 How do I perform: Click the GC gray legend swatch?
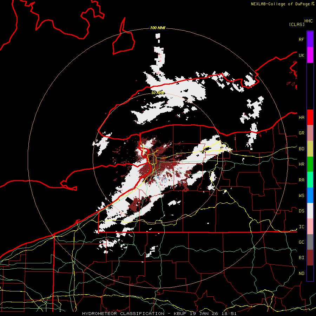pos(310,242)
